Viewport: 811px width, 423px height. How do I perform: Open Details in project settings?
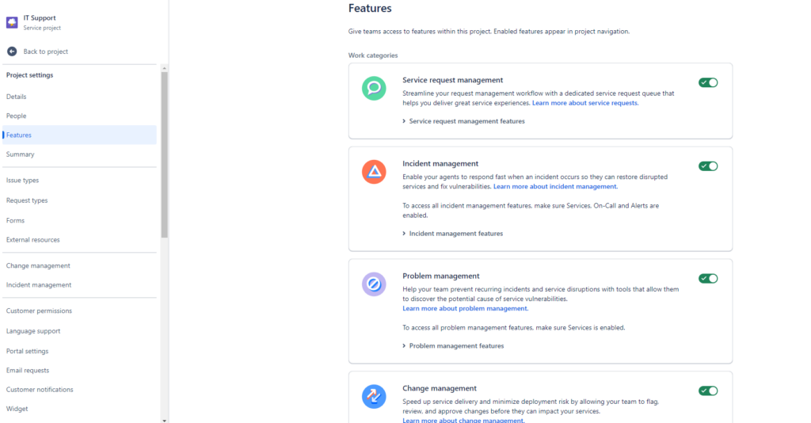point(16,97)
